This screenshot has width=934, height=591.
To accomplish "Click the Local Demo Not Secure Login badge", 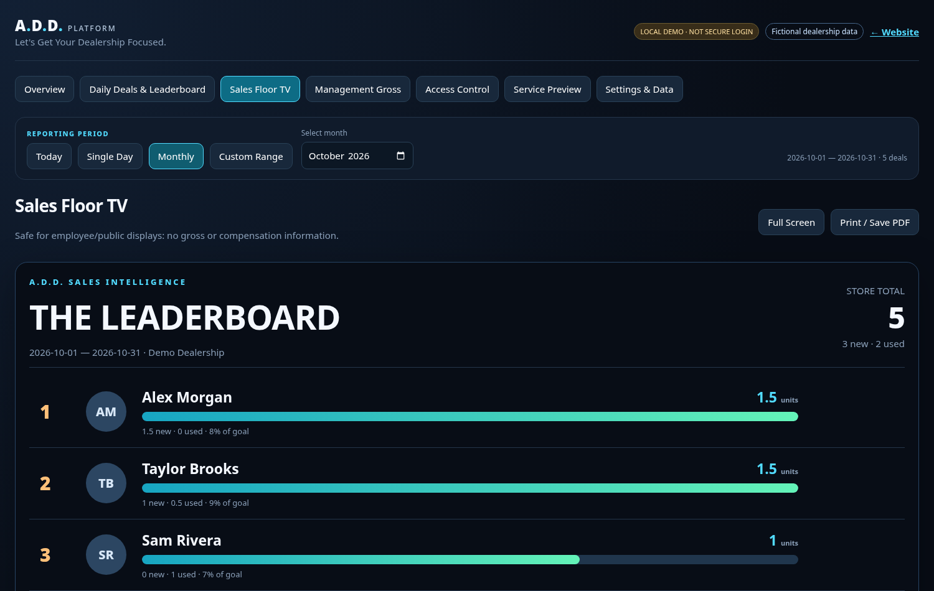I will [696, 31].
